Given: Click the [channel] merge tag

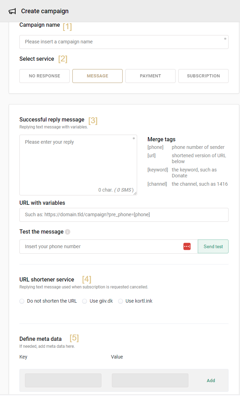Looking at the screenshot, I should (157, 184).
